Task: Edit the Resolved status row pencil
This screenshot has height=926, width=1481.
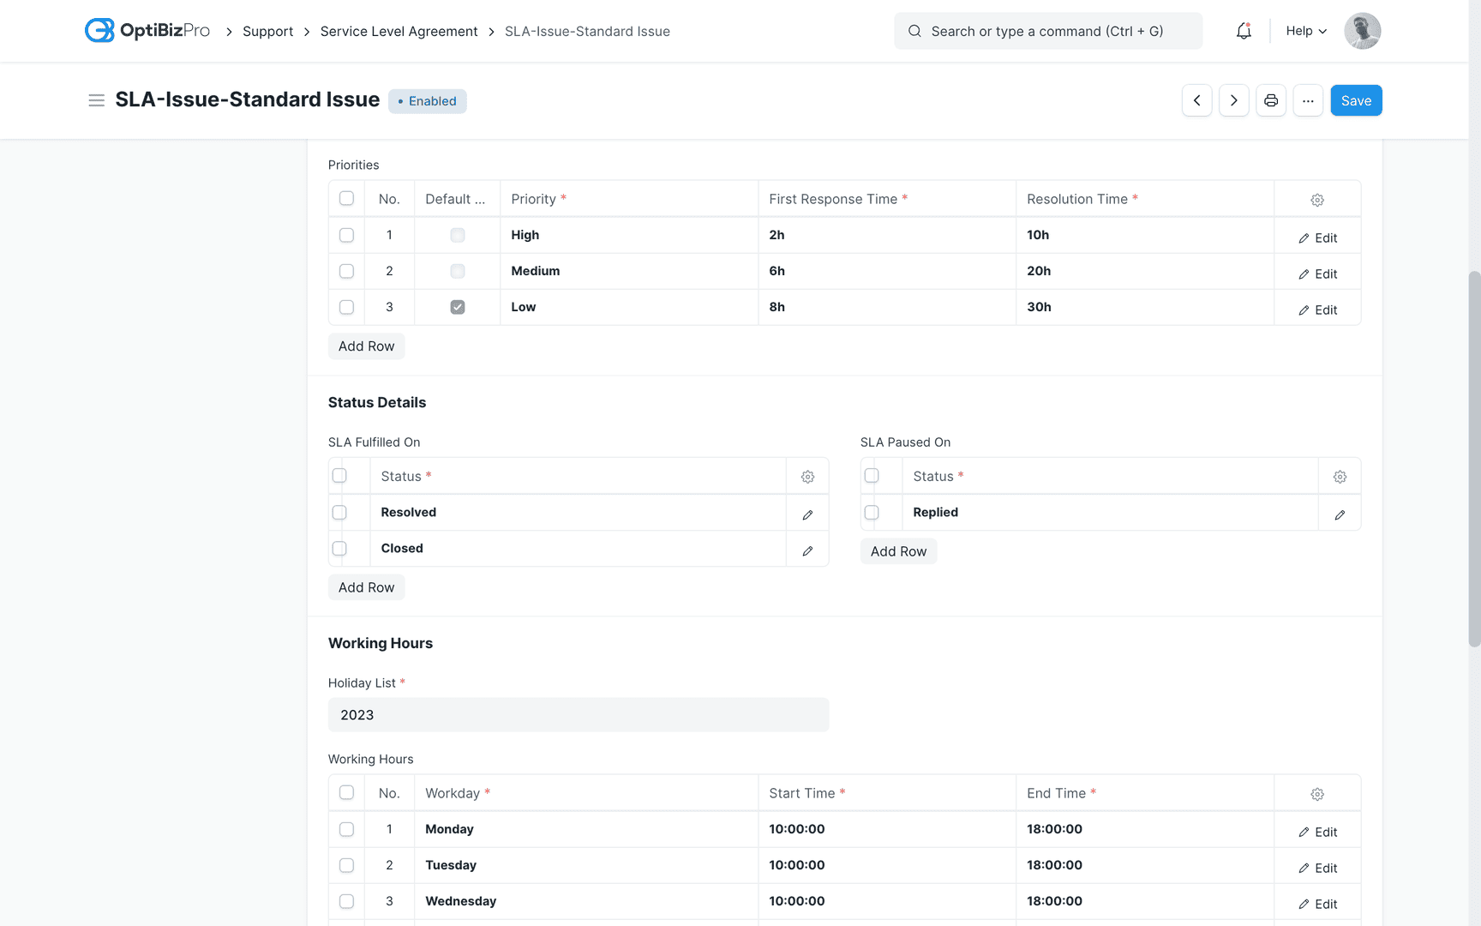Action: coord(807,514)
